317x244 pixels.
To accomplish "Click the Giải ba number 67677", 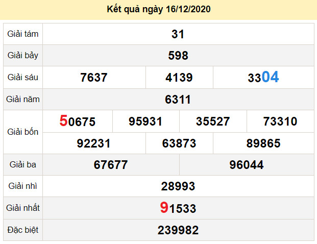I will click(111, 165).
